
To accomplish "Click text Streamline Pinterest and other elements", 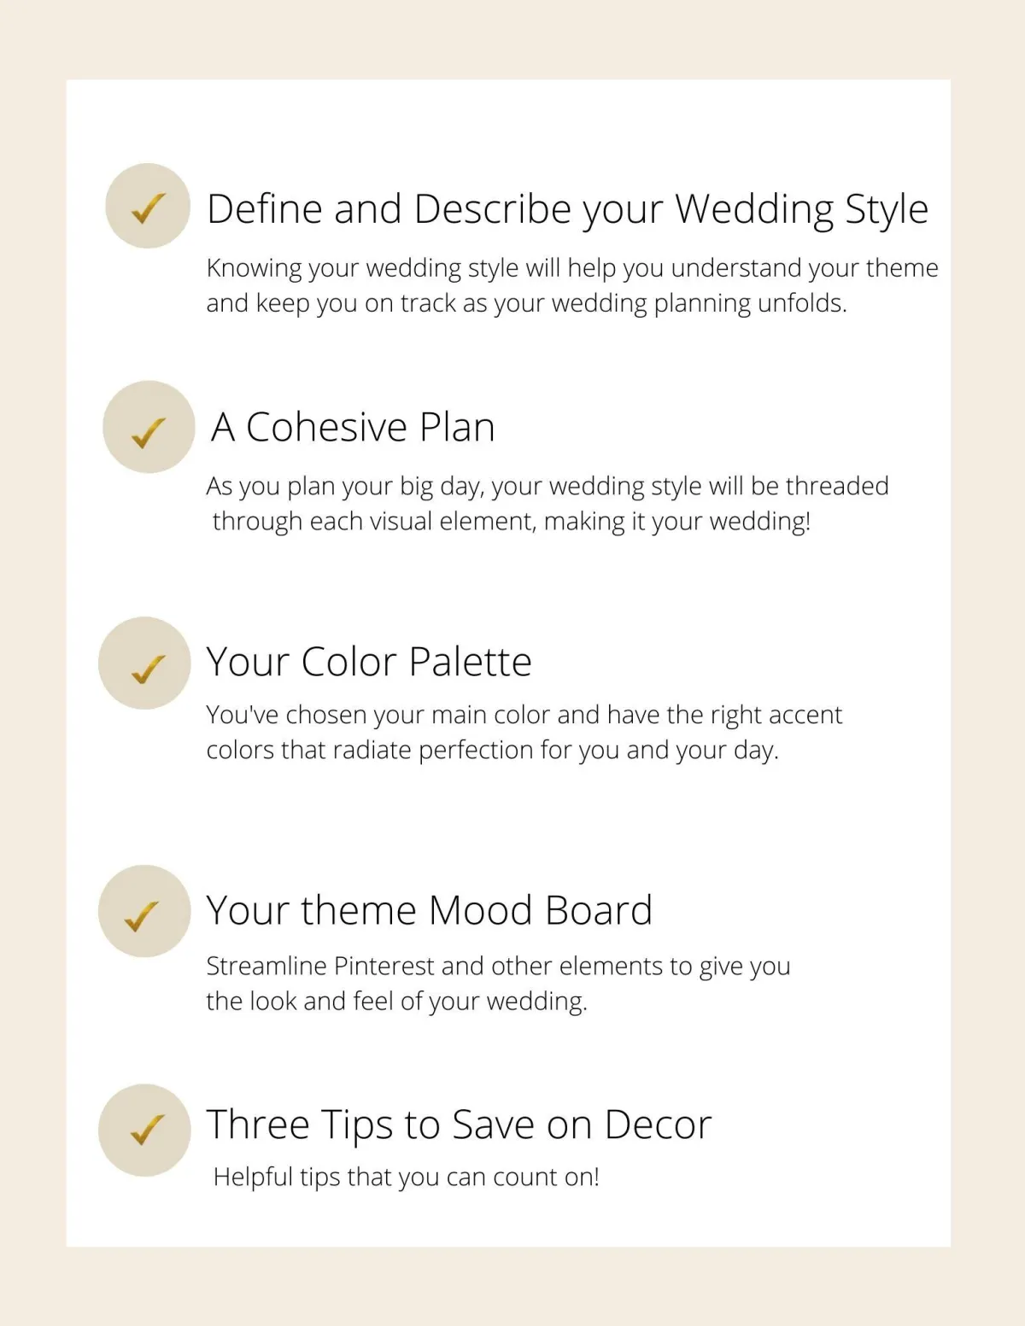I will pyautogui.click(x=498, y=967).
